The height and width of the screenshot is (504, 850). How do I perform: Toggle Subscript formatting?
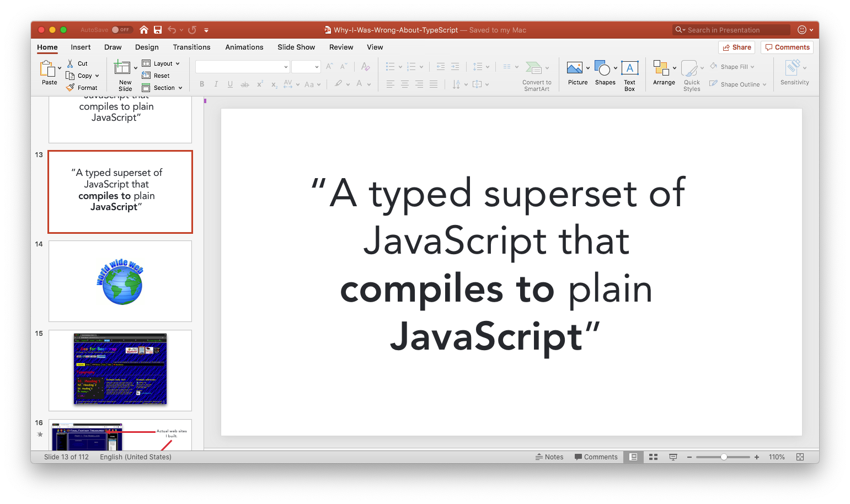[274, 84]
